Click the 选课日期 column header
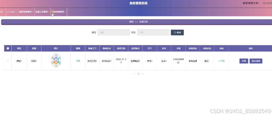The image size is (272, 116). [121, 48]
